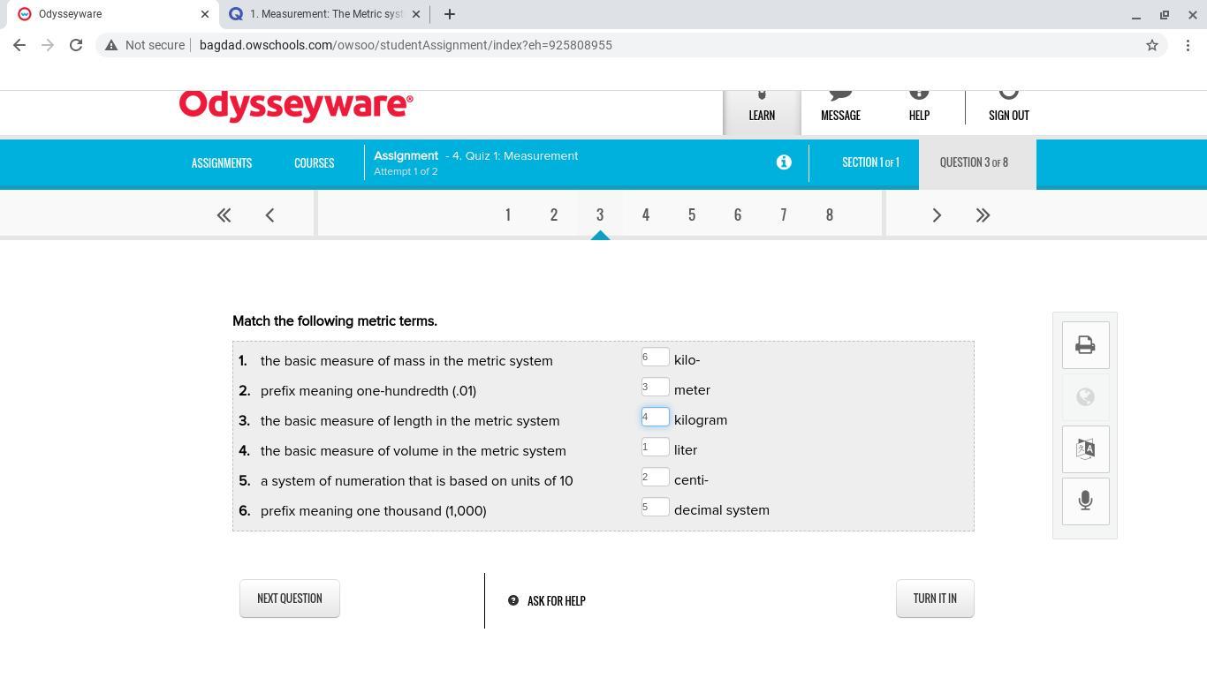
Task: Click the answer box beside centi-
Action: click(656, 478)
